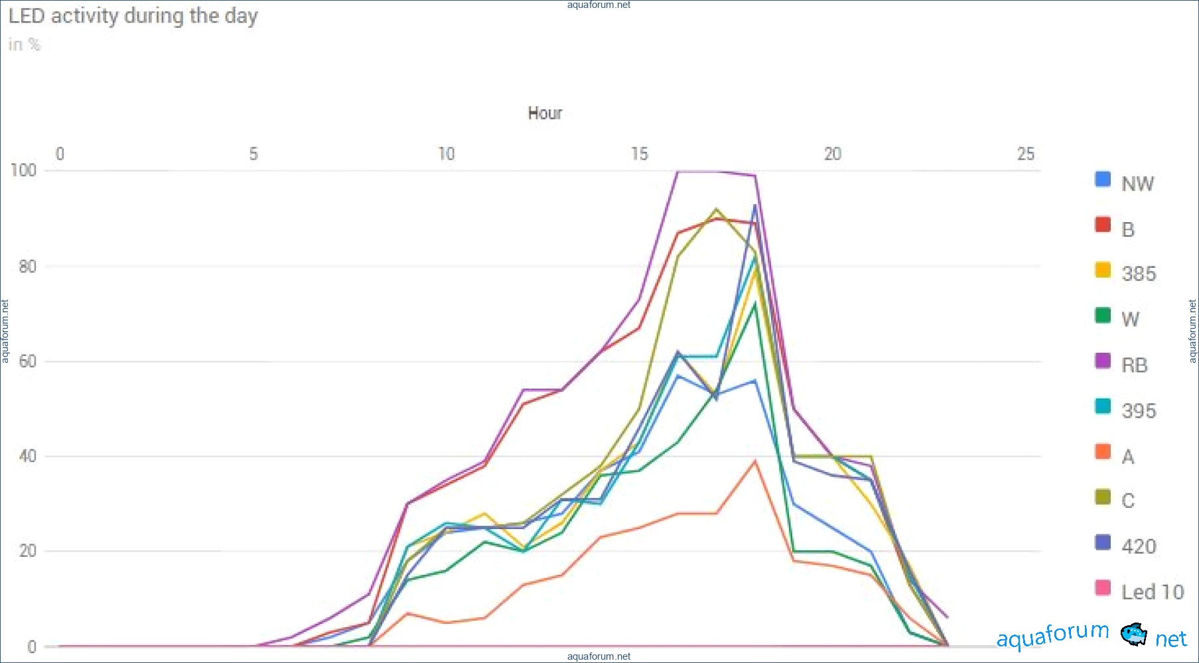Open the aquaforum.net link at bottom center

[599, 656]
